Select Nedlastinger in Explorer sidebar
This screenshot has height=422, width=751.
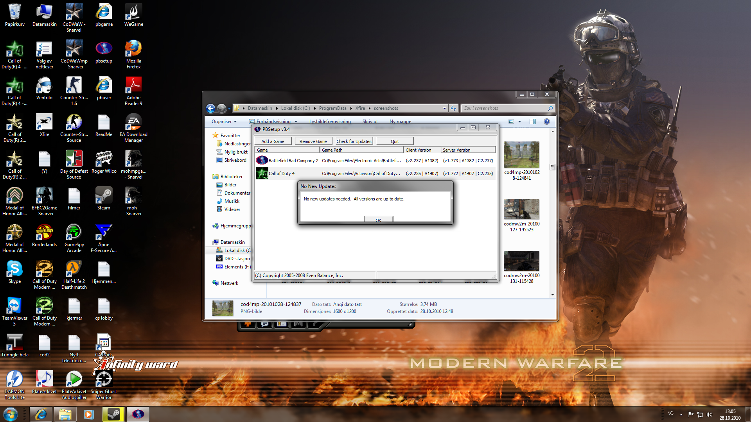click(234, 144)
